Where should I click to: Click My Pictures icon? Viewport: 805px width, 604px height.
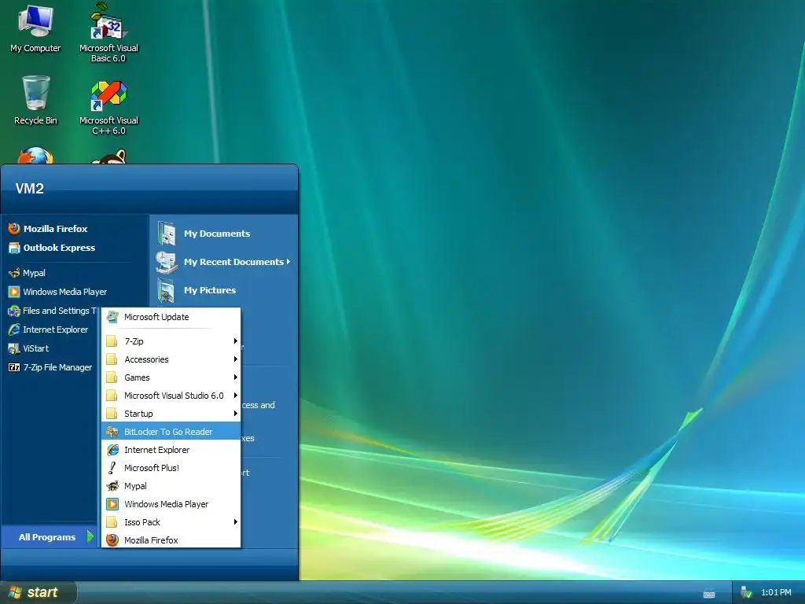coord(167,290)
